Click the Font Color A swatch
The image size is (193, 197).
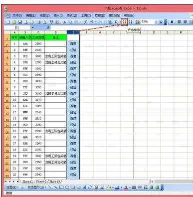126,188
